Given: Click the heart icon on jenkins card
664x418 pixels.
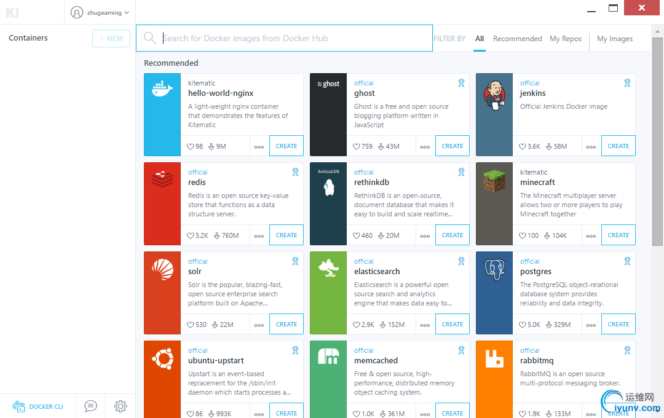Looking at the screenshot, I should click(523, 146).
